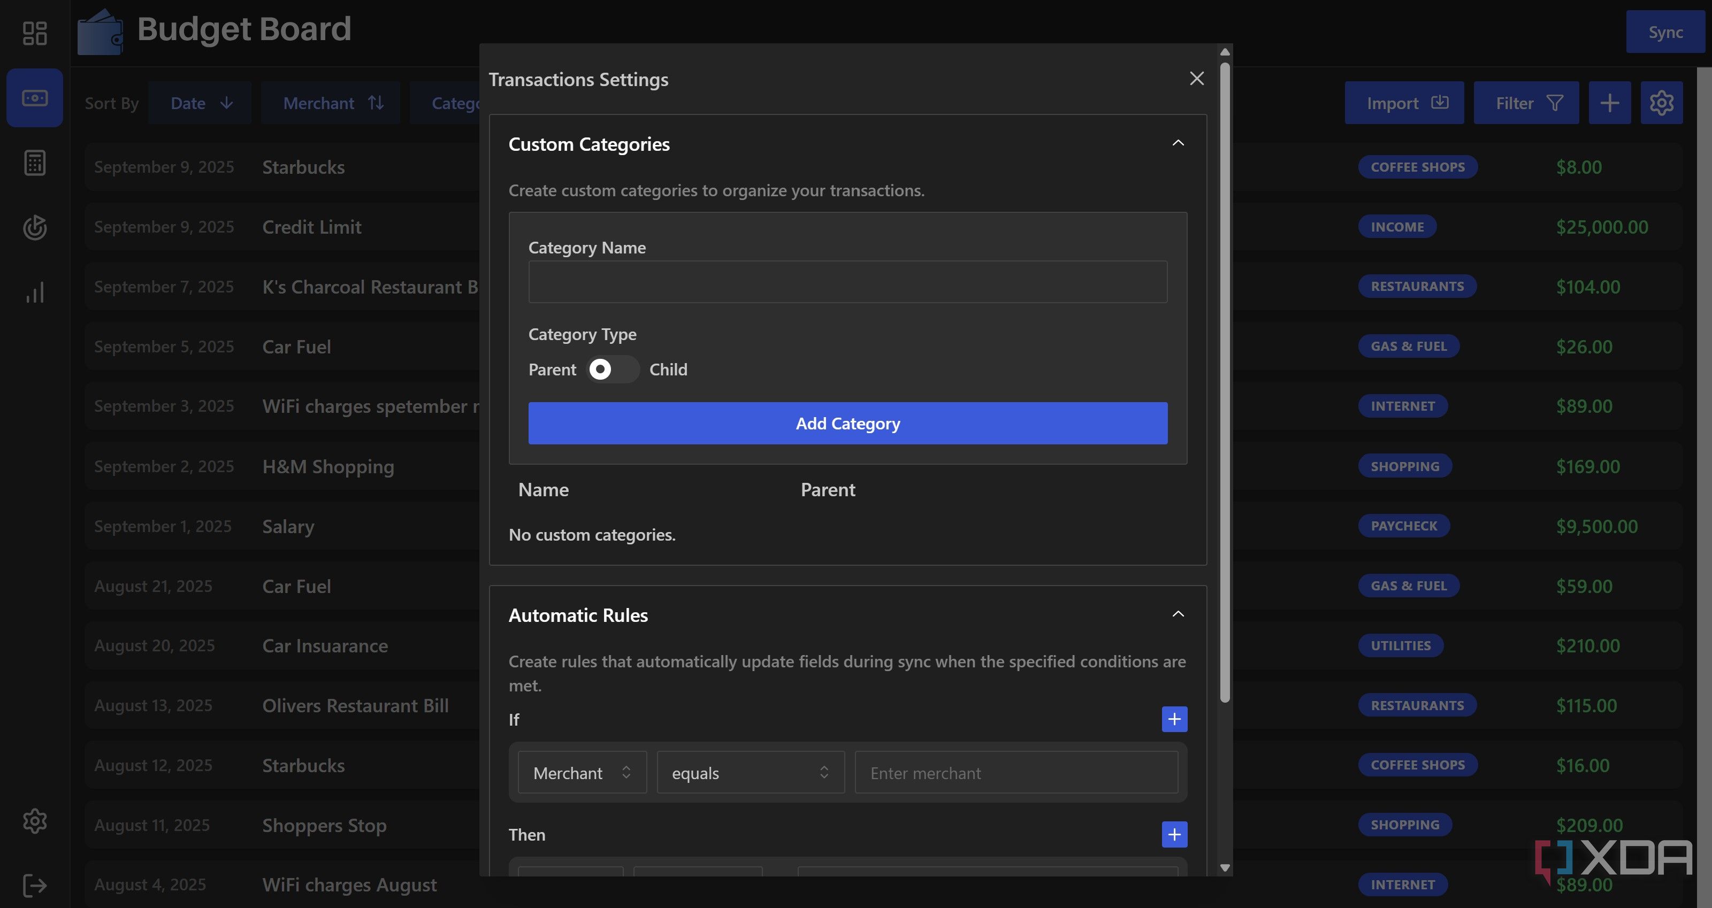The width and height of the screenshot is (1712, 908).
Task: Click the Category Name input field
Action: click(x=847, y=282)
